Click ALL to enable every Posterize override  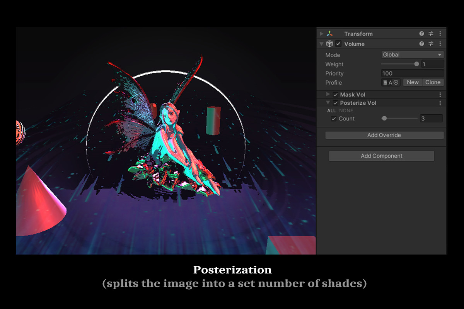coord(331,110)
